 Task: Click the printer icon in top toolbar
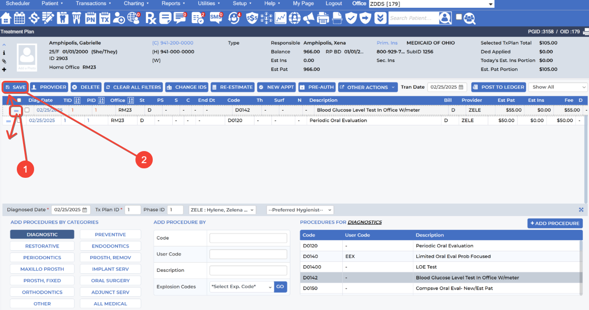[x=323, y=18]
